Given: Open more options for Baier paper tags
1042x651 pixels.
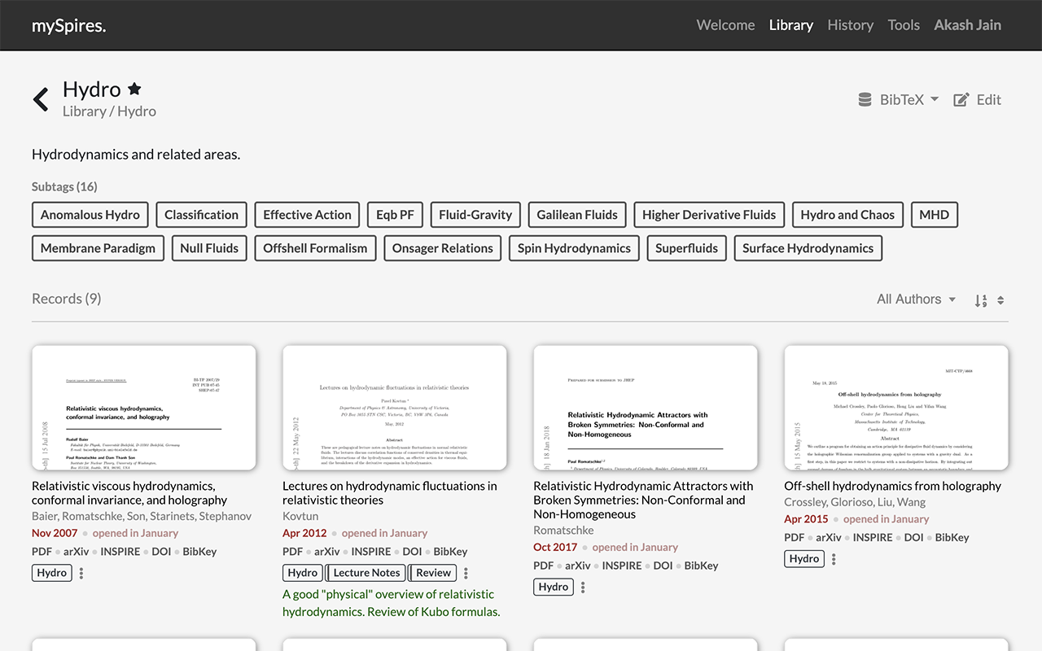Looking at the screenshot, I should (81, 573).
